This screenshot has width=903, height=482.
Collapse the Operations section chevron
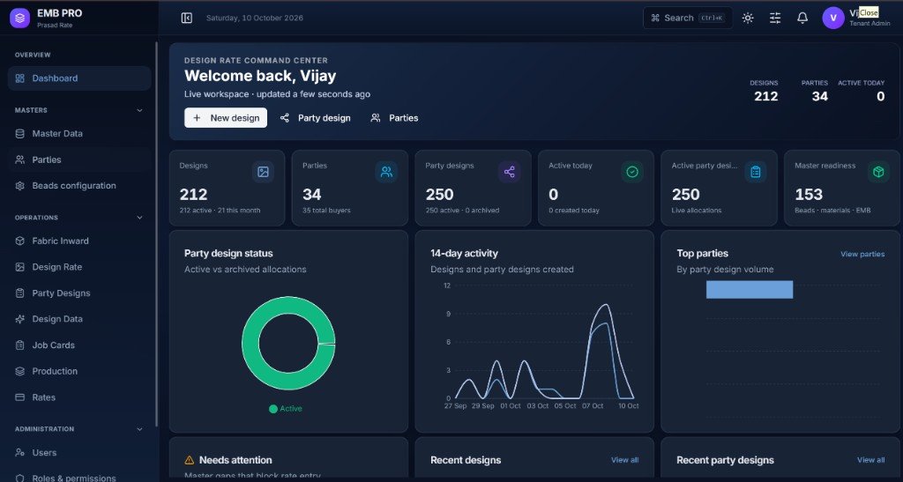(x=139, y=218)
